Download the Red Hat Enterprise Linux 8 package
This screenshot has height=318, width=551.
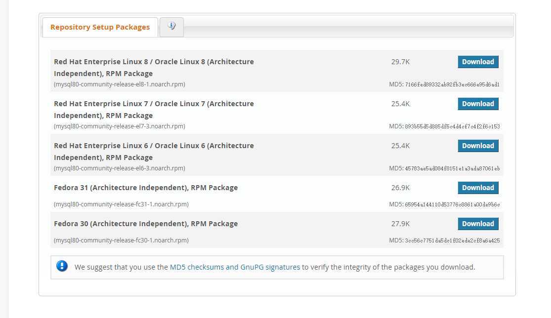point(478,62)
